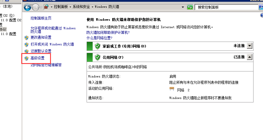The width and height of the screenshot is (263, 140).
Task: Click shield icon beside 打开或关闭 Windows 防火墙
Action: point(26,45)
